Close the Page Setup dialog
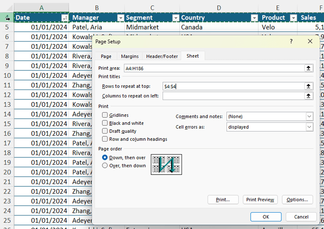The width and height of the screenshot is (324, 229). pyautogui.click(x=310, y=41)
